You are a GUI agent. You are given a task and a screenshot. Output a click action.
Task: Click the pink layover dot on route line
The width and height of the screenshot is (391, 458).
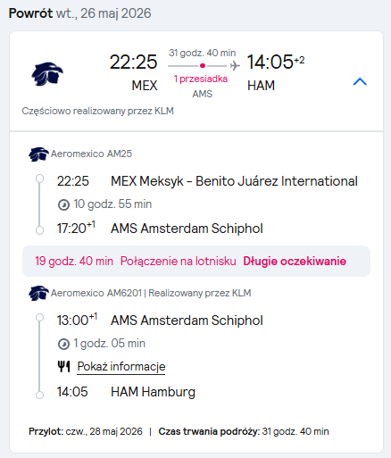(203, 65)
